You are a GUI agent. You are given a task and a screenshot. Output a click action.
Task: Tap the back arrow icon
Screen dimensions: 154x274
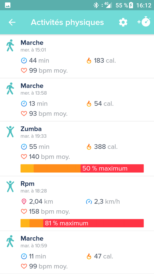12,22
